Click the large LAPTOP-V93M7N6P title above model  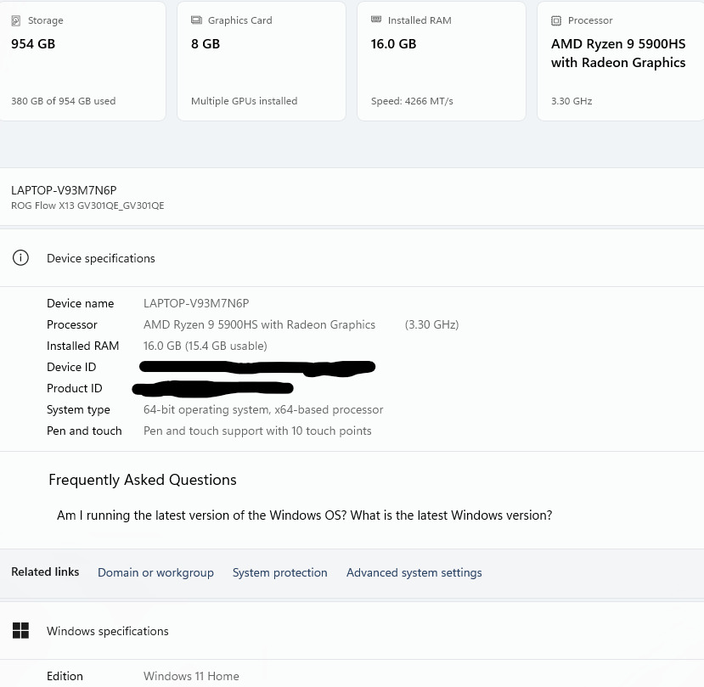click(x=64, y=190)
